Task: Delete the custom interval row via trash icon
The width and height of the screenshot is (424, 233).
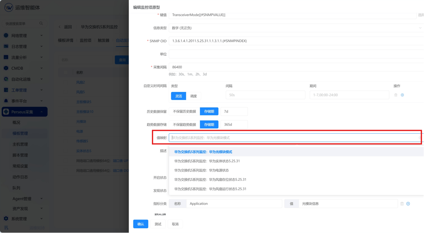Action: coord(396,95)
